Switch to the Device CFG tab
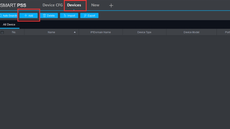This screenshot has height=129, width=230. 52,5
